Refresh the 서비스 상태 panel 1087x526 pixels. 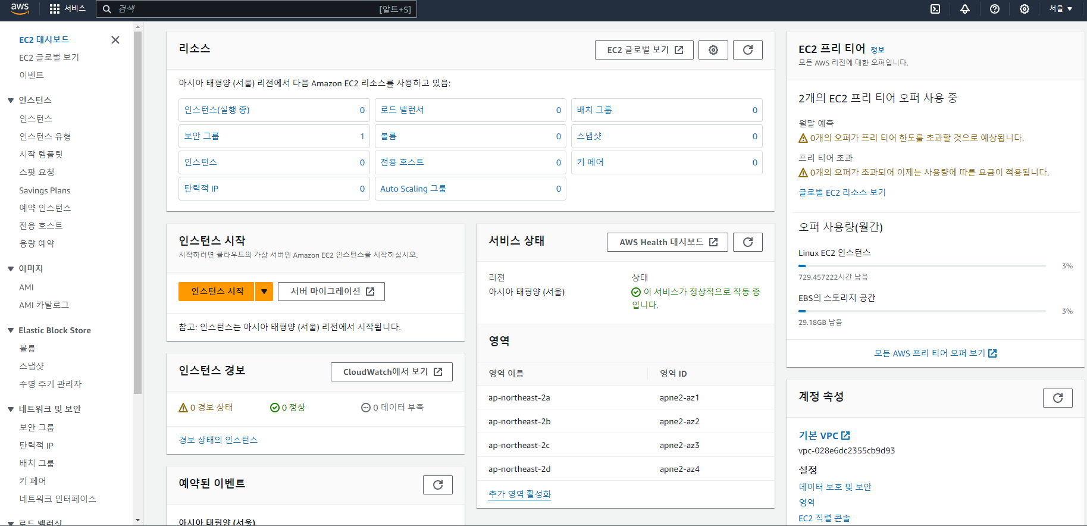click(748, 242)
